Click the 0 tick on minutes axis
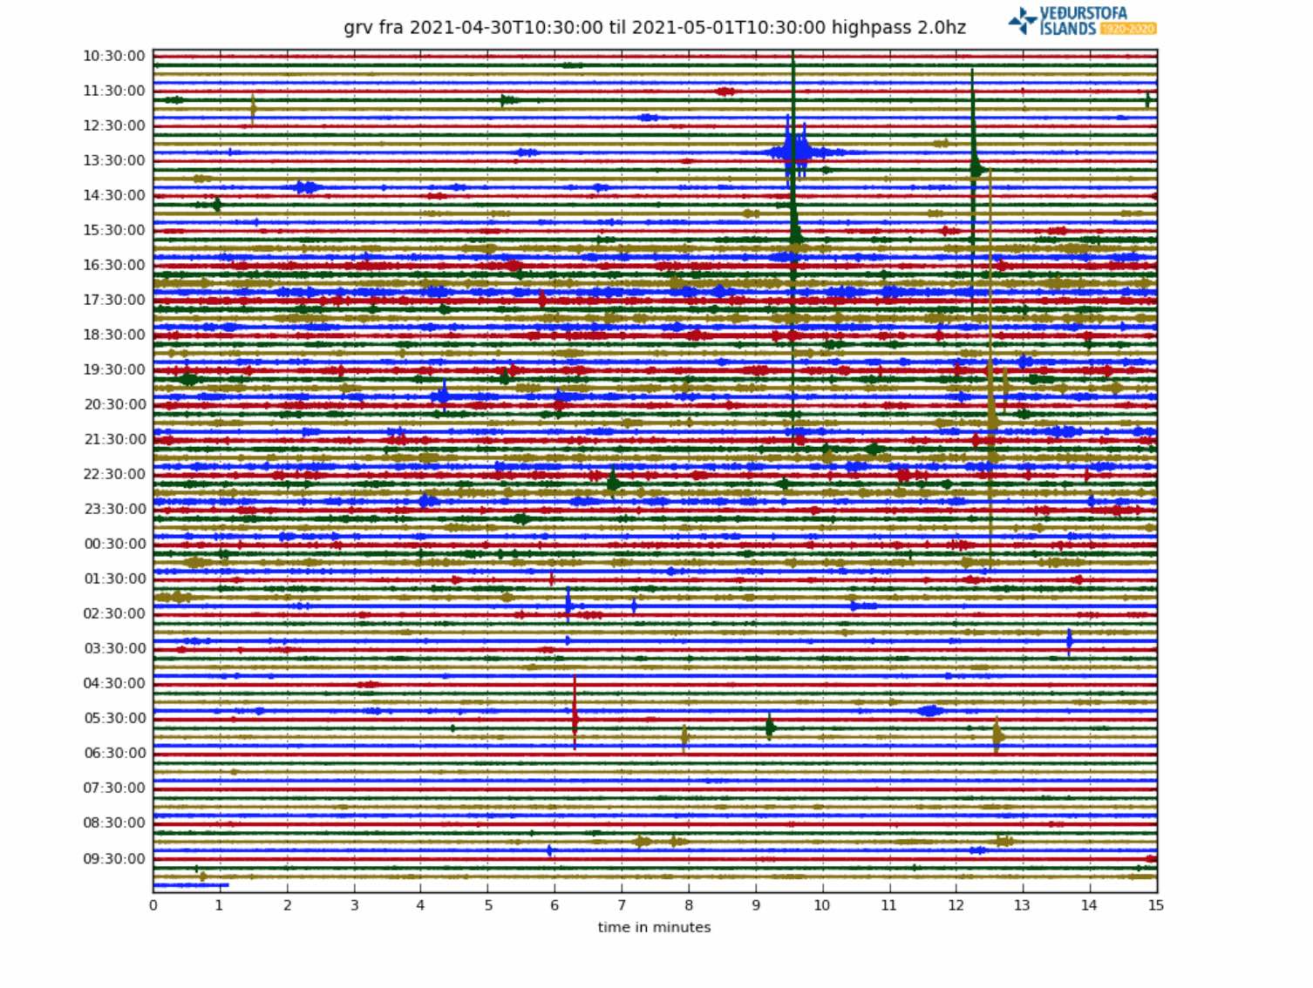This screenshot has height=988, width=1313. point(153,905)
